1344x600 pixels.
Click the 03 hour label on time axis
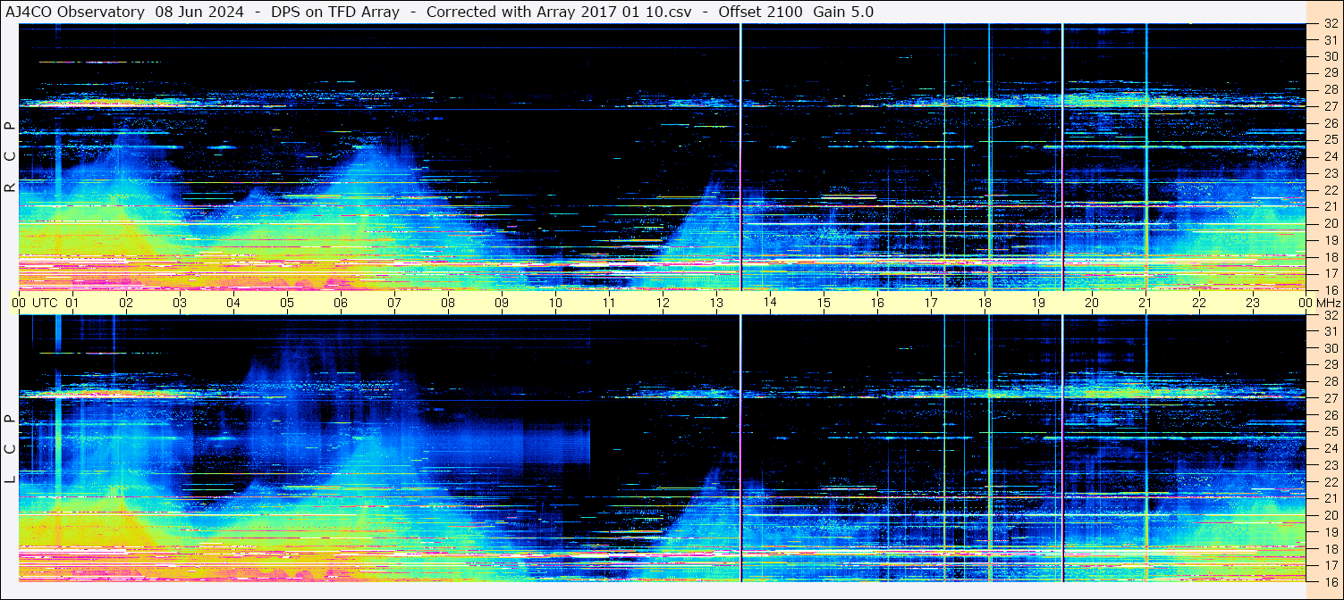[180, 303]
